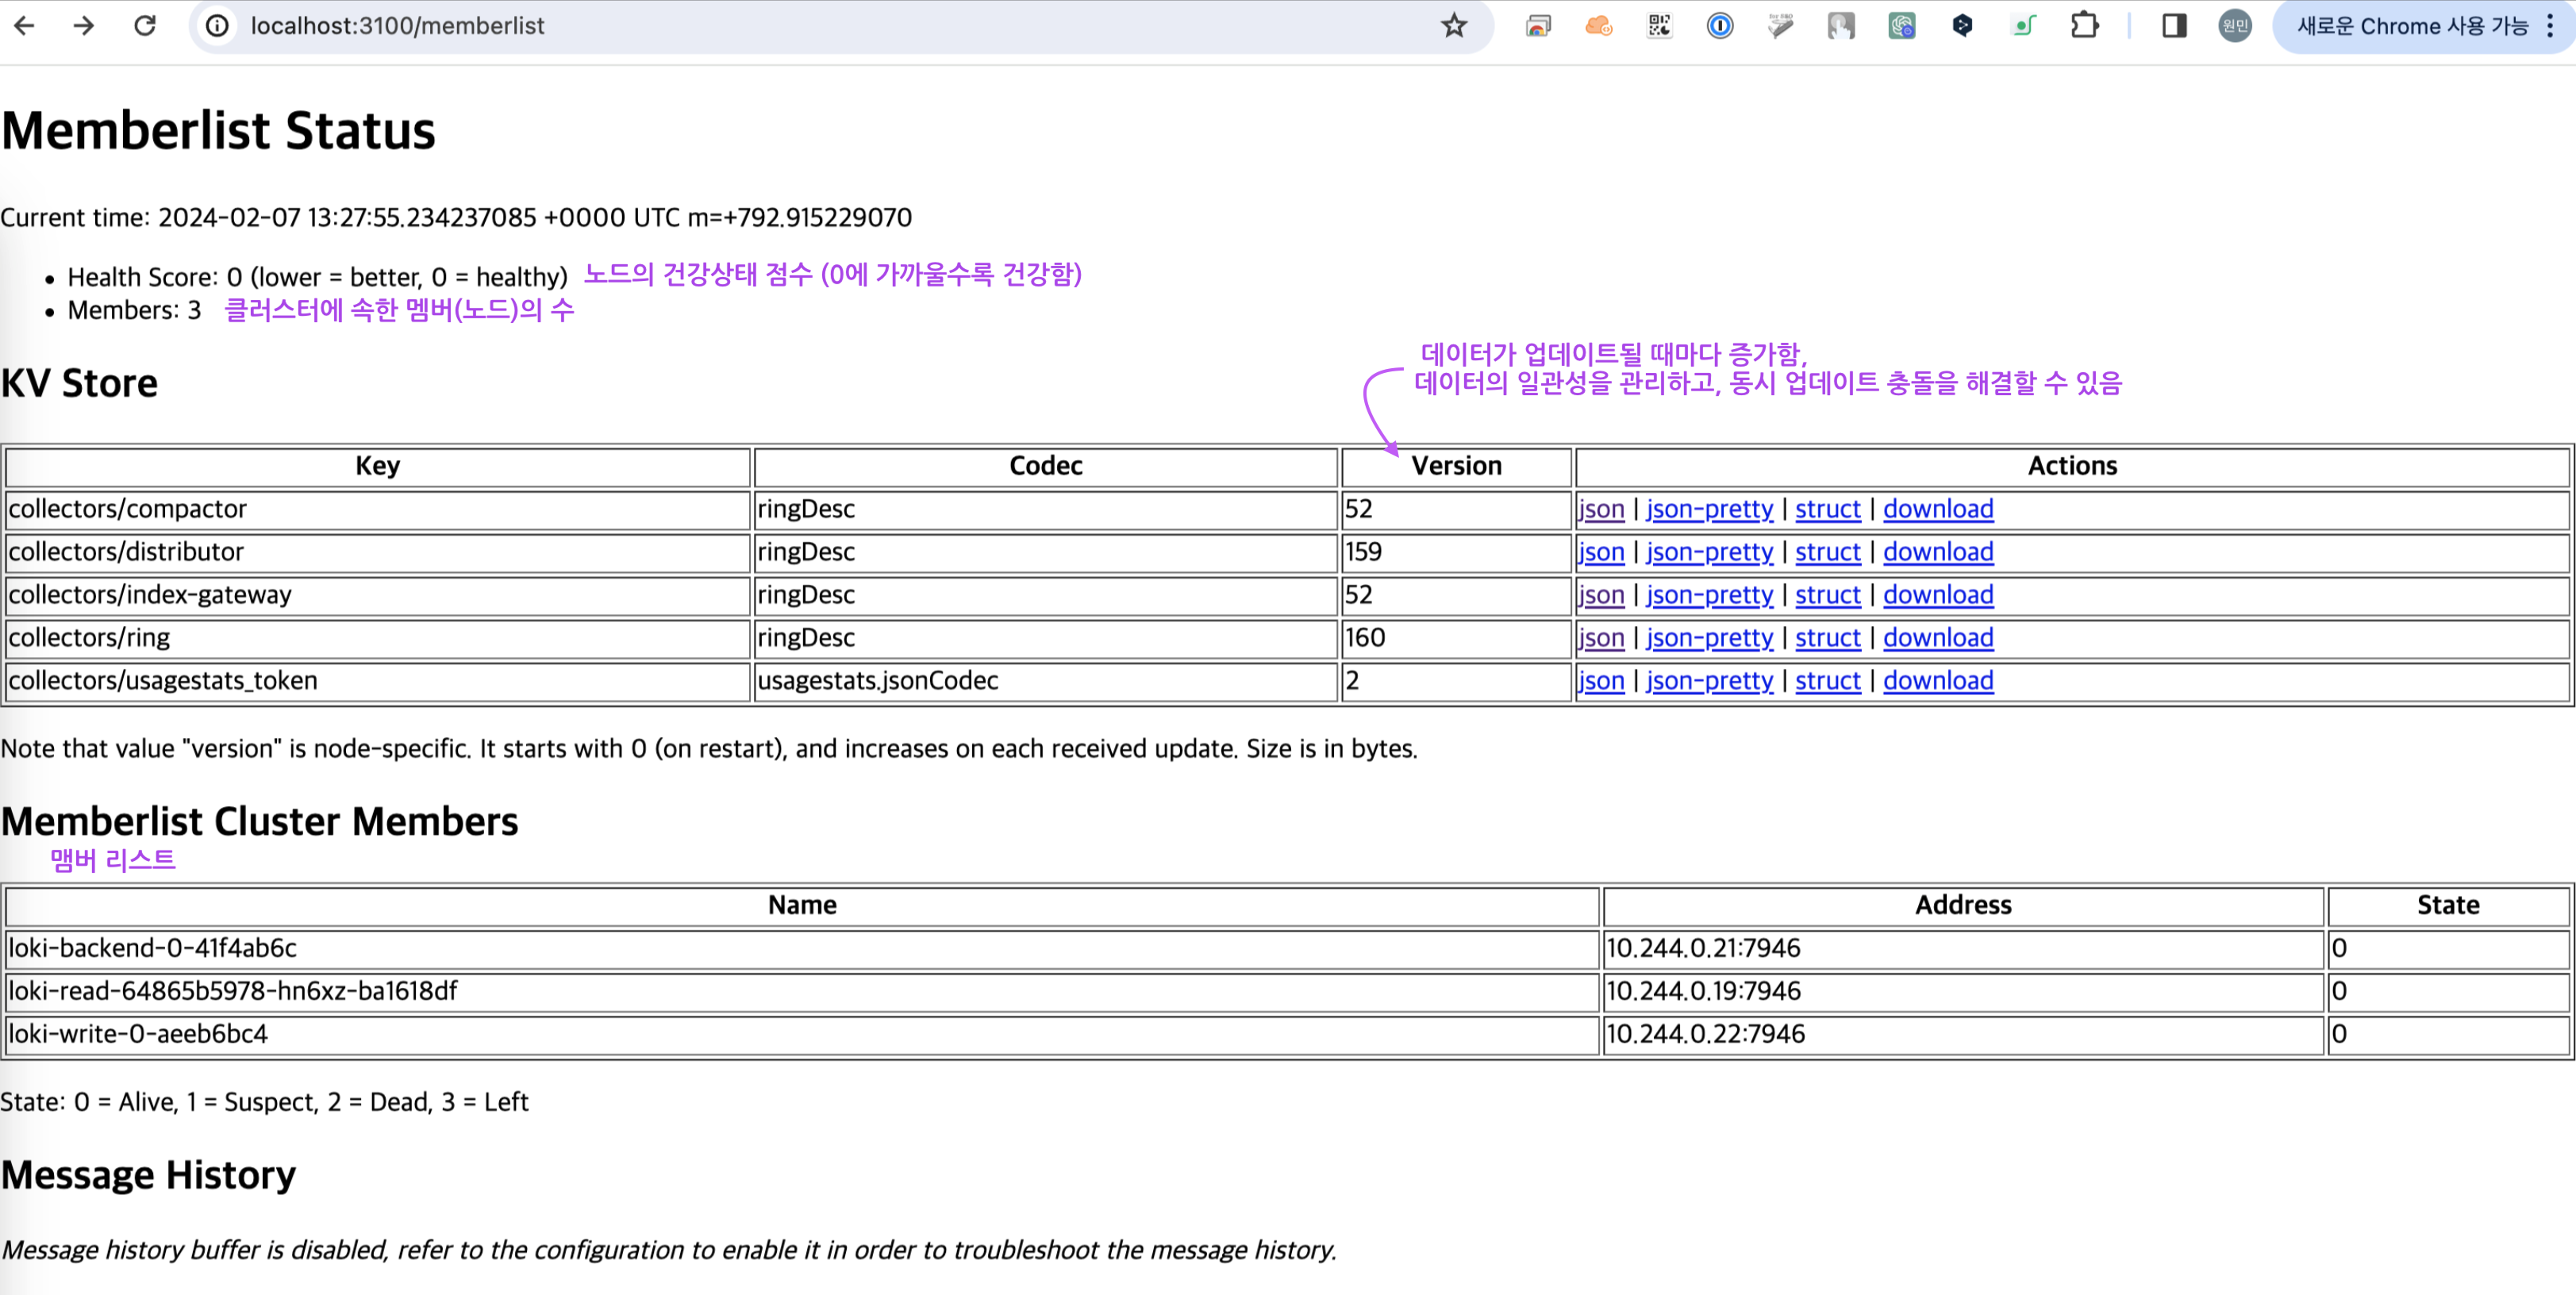Bookmark this page with the star icon
Screen dimensions: 2576x1295
pyautogui.click(x=1453, y=26)
